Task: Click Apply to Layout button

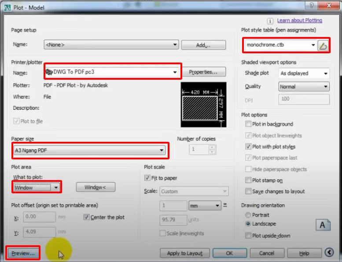Action: pyautogui.click(x=185, y=253)
